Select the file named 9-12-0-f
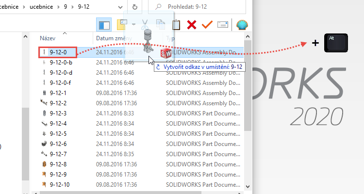The width and height of the screenshot is (364, 194). coord(60,83)
